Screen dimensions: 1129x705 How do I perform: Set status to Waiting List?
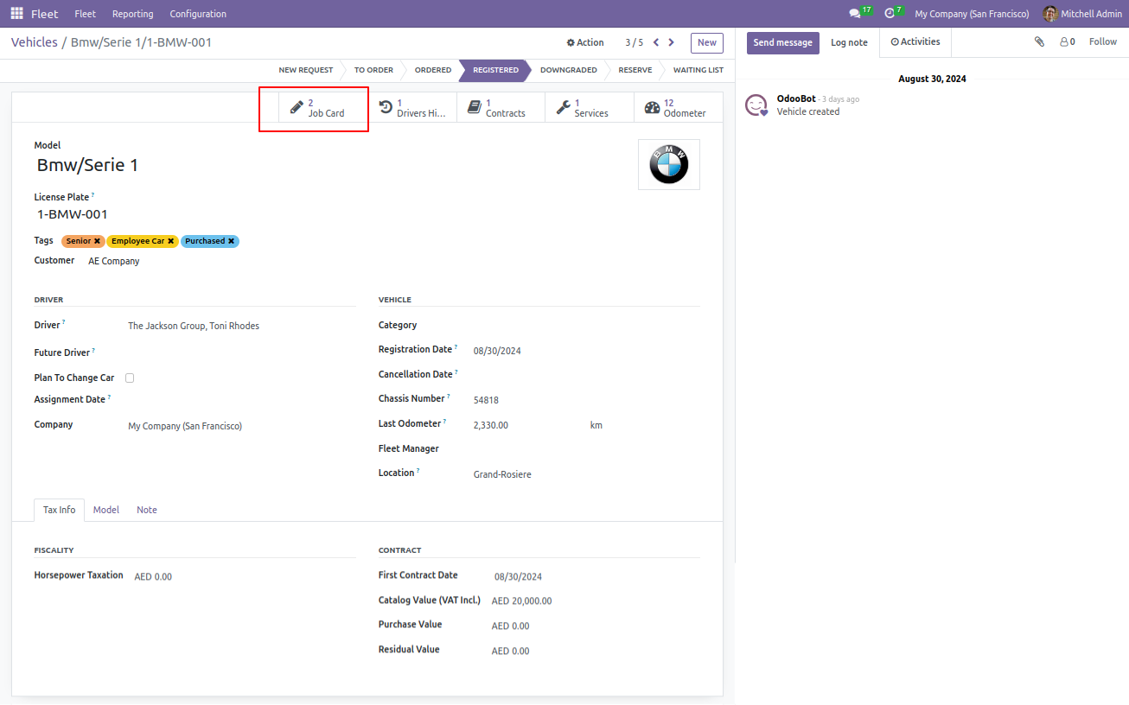698,70
